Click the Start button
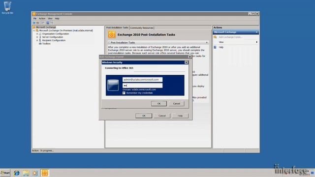This screenshot has height=177, width=315. pos(5,173)
